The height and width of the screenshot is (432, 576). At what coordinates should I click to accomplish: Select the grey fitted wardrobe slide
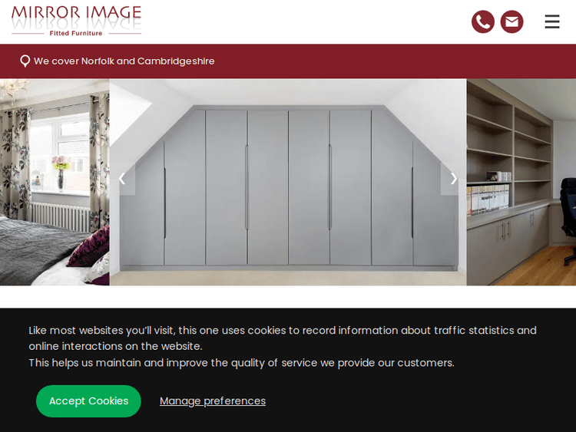tap(288, 182)
